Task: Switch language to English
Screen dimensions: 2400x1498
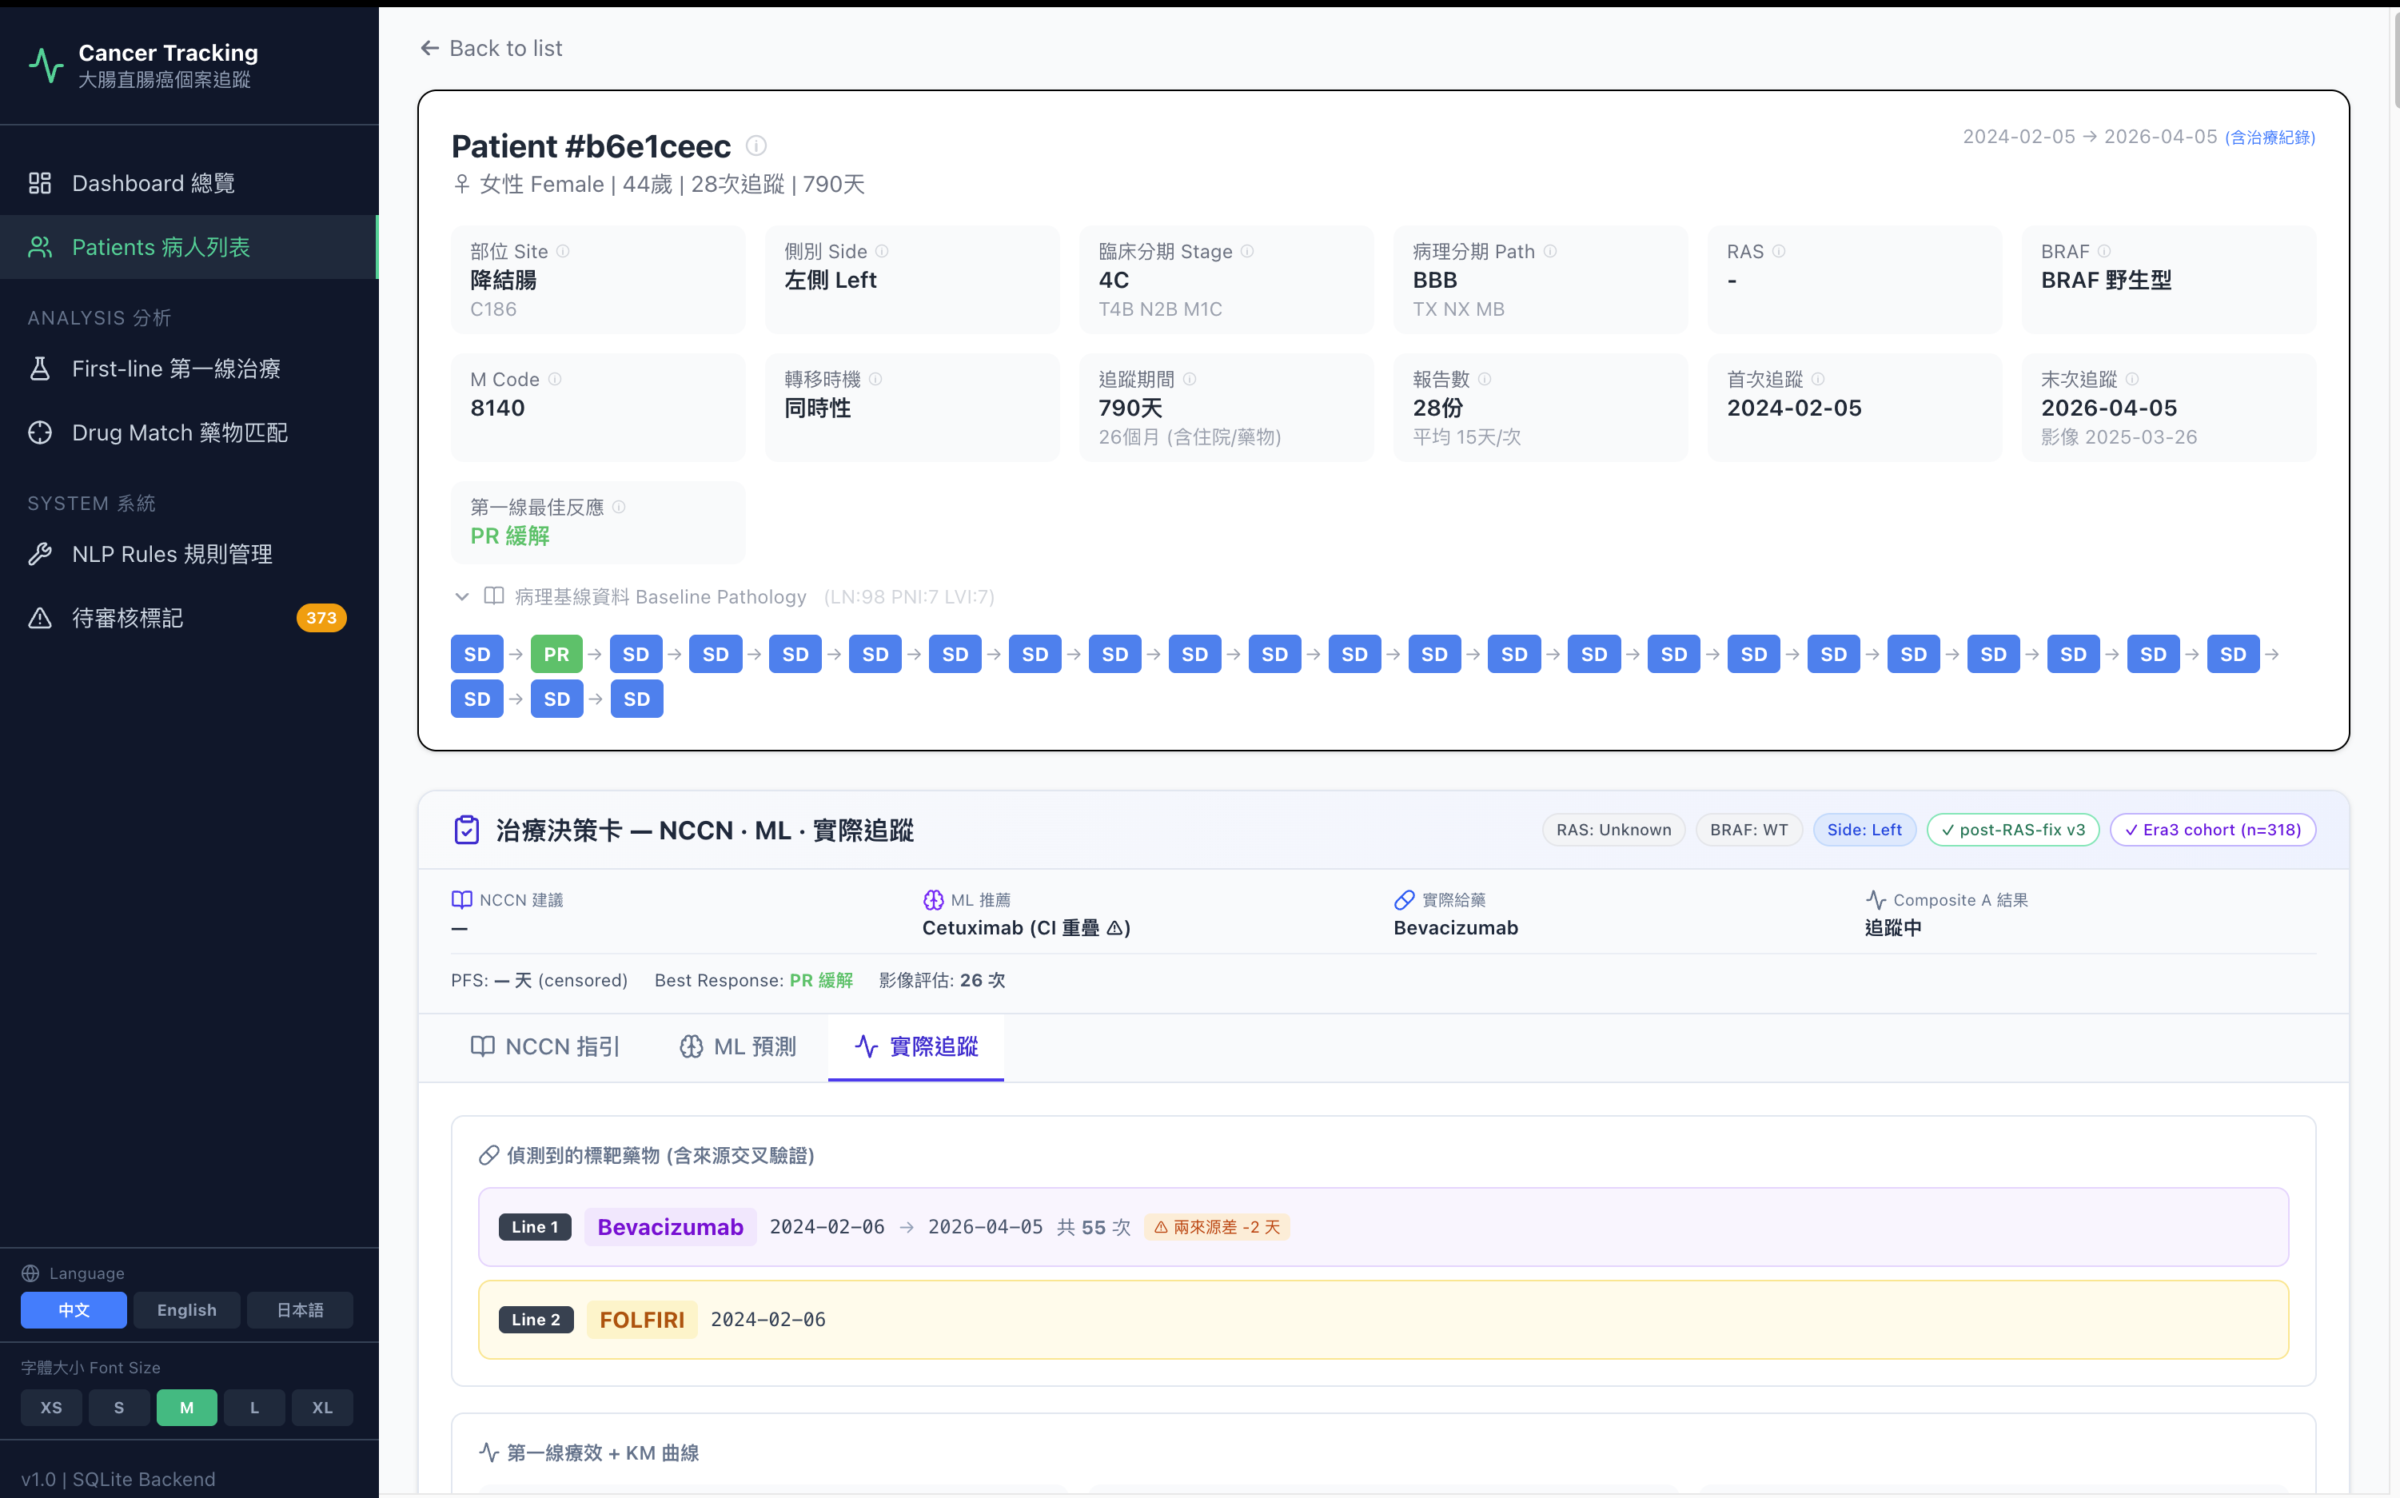Action: pos(186,1310)
